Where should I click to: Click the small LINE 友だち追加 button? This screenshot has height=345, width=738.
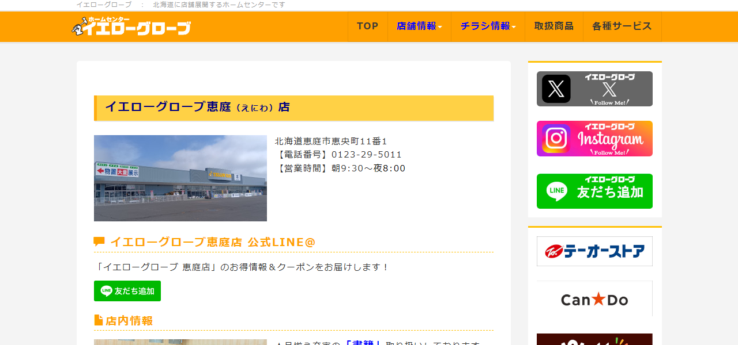[x=127, y=291]
